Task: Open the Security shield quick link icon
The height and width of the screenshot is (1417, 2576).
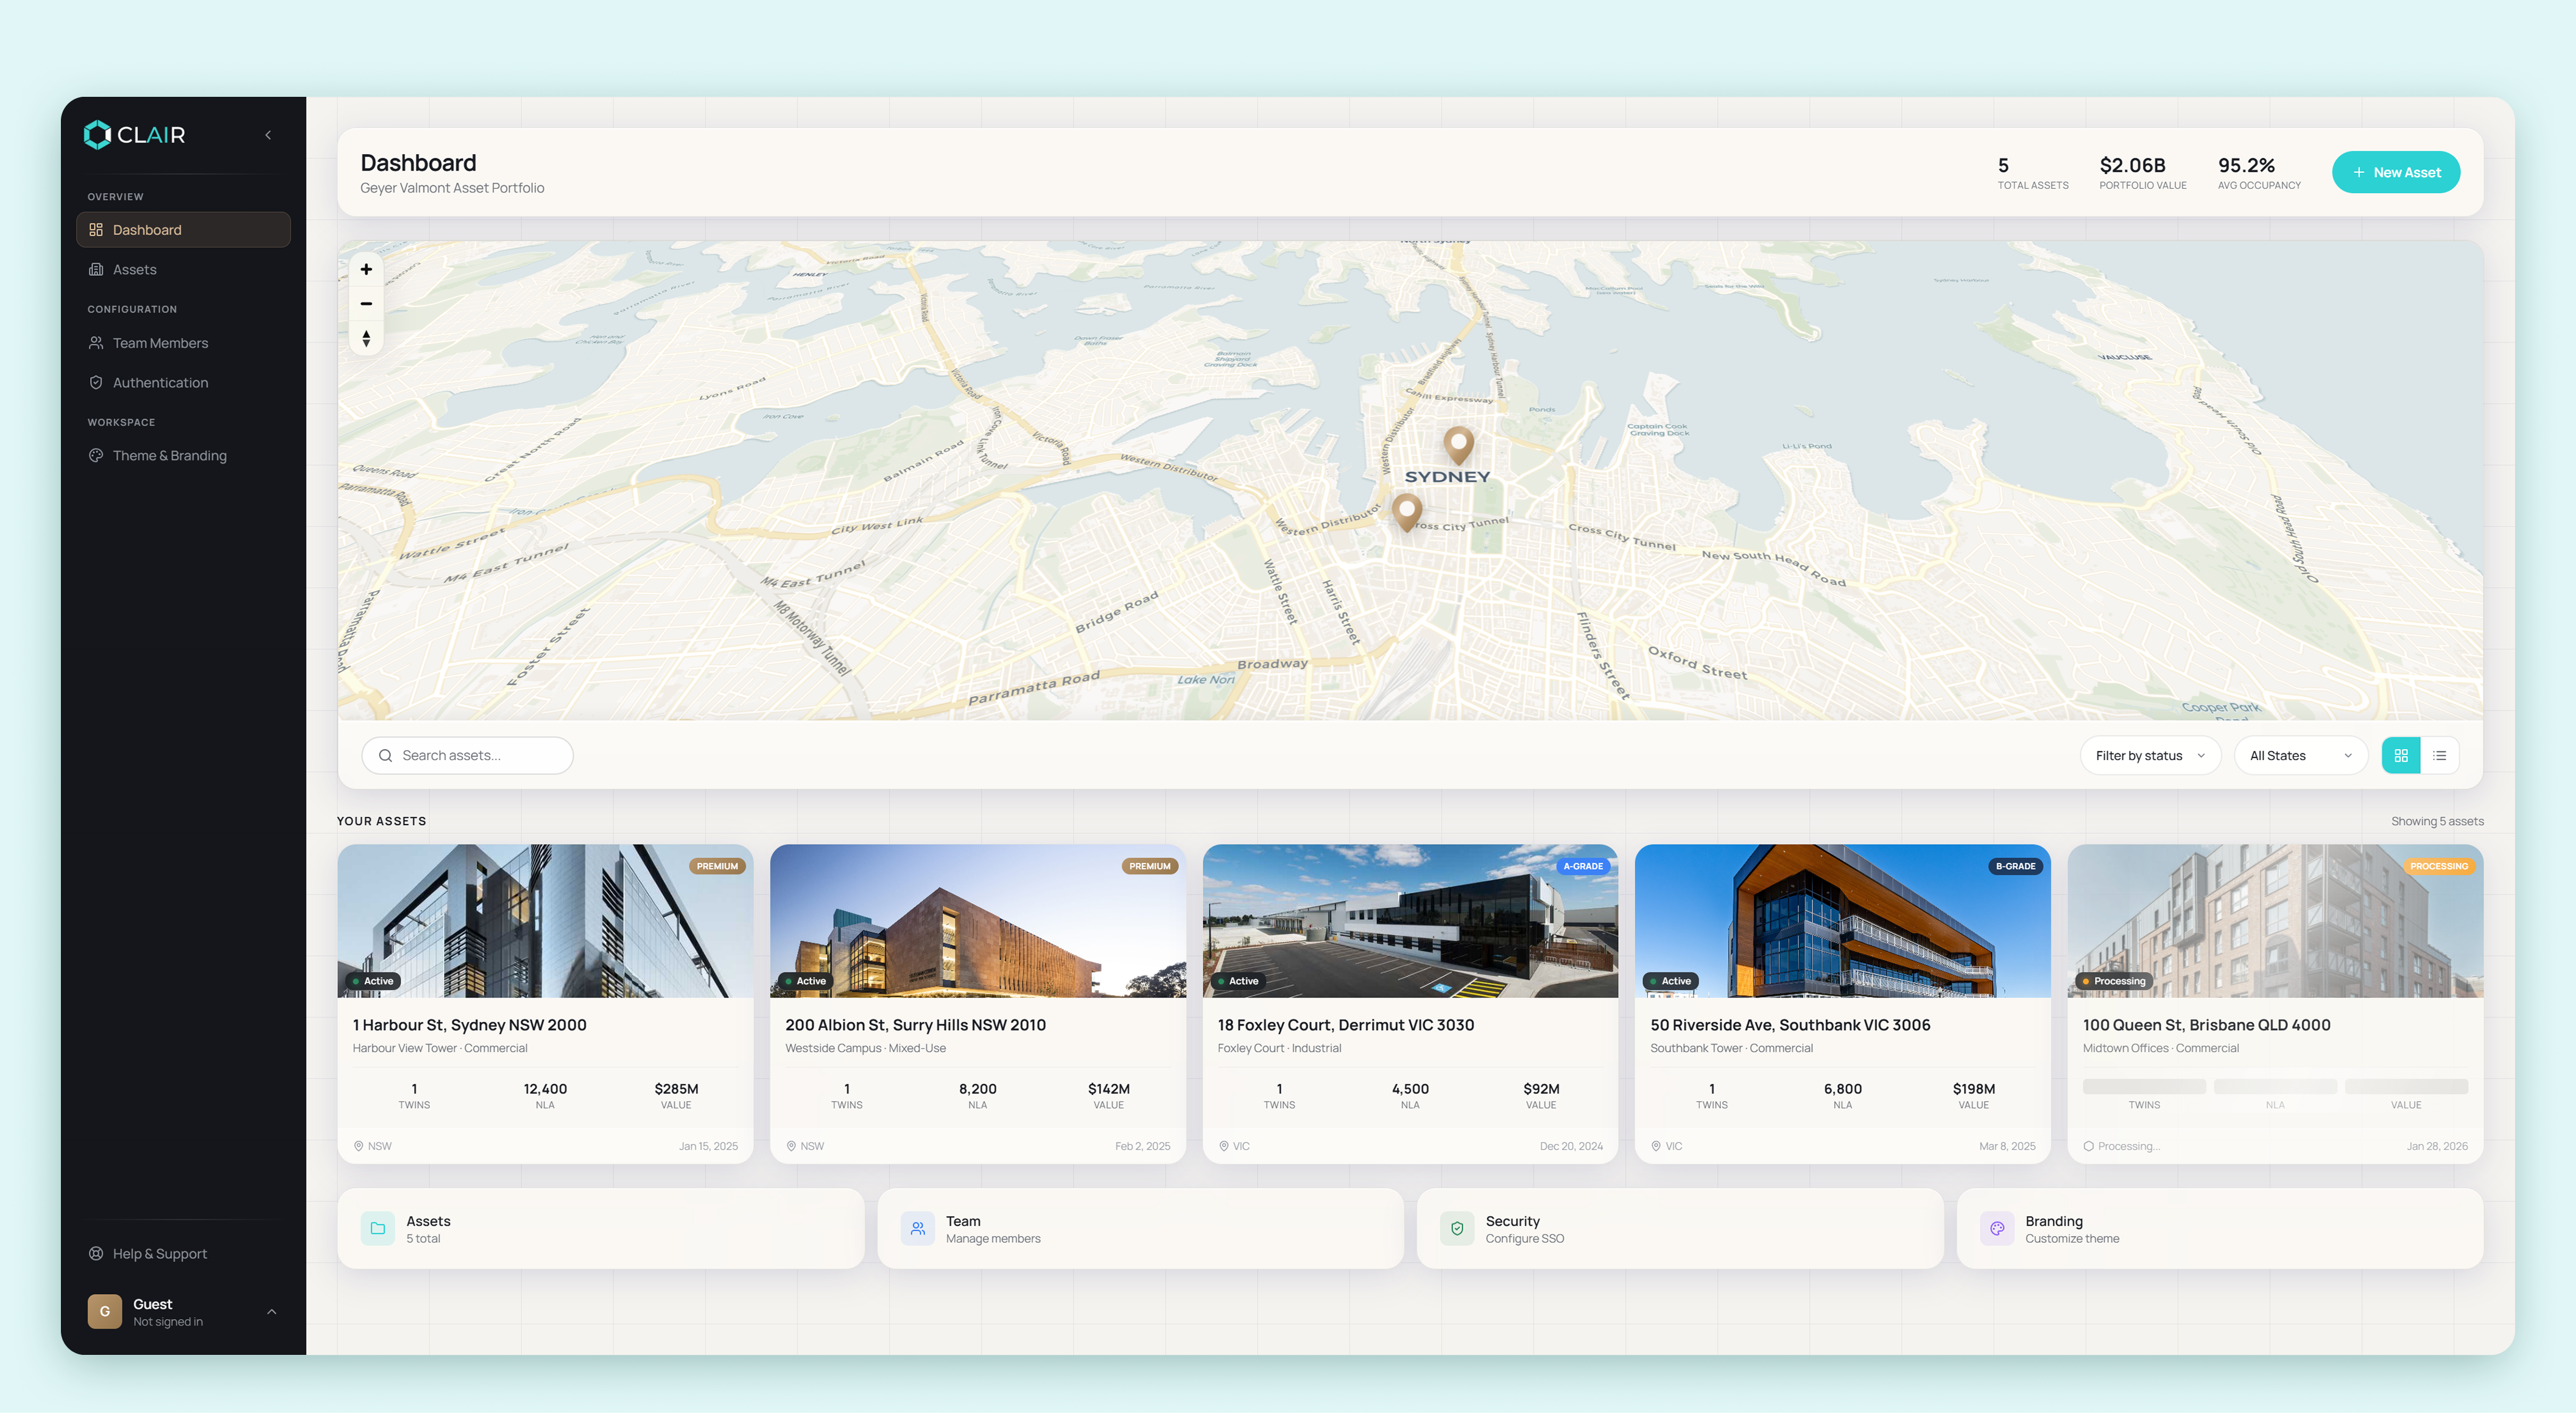Action: 1457,1228
